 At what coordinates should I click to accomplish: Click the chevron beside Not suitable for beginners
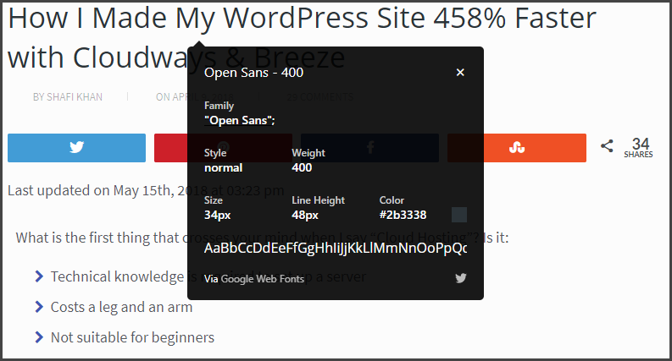click(39, 337)
